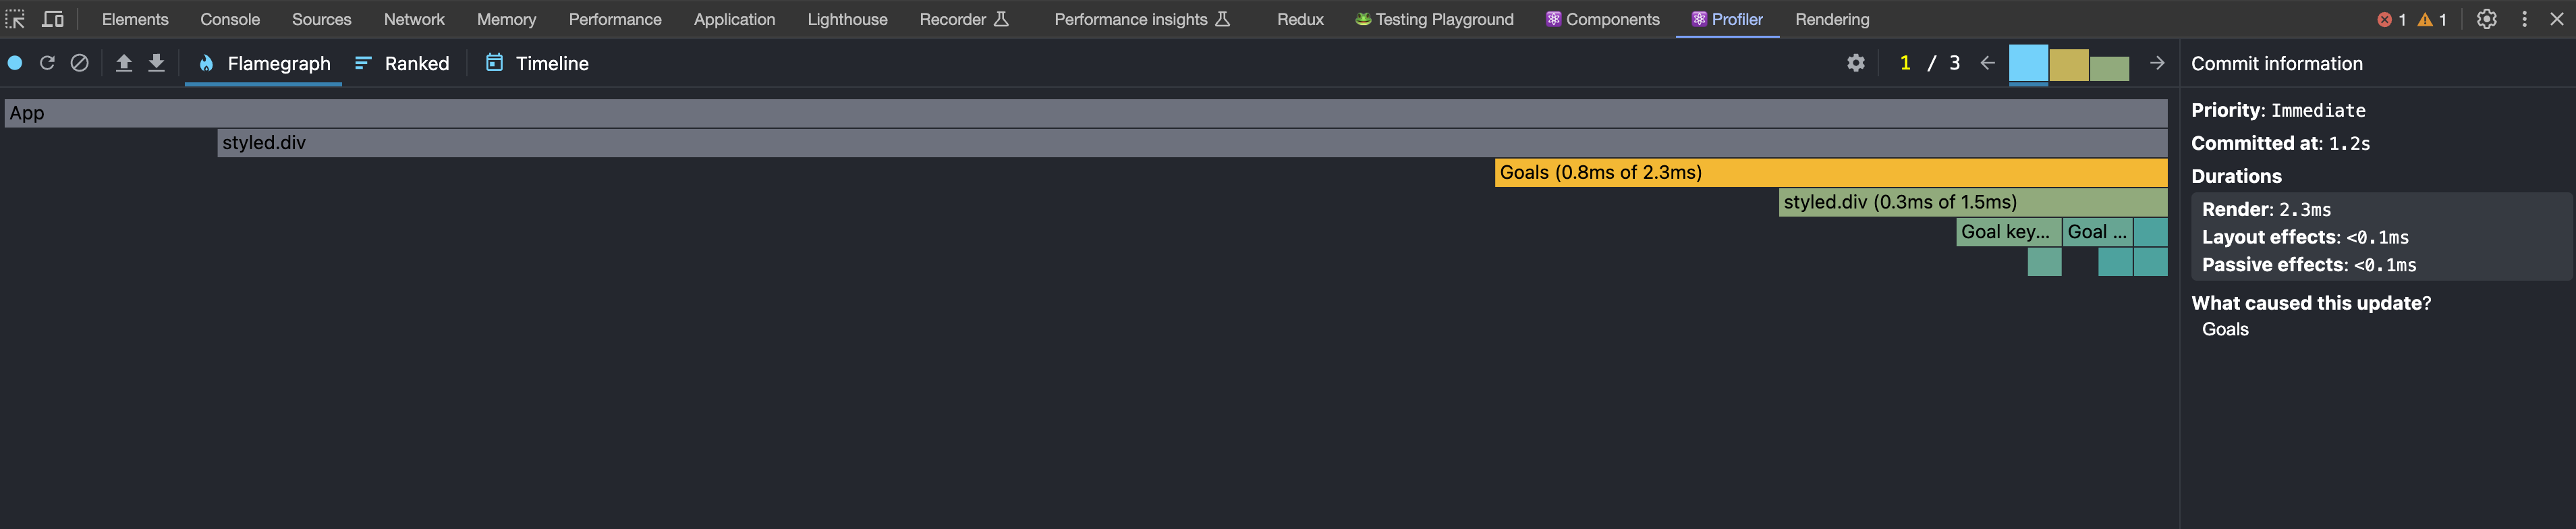This screenshot has width=2576, height=529.
Task: Select the third commit bar
Action: tap(2109, 68)
